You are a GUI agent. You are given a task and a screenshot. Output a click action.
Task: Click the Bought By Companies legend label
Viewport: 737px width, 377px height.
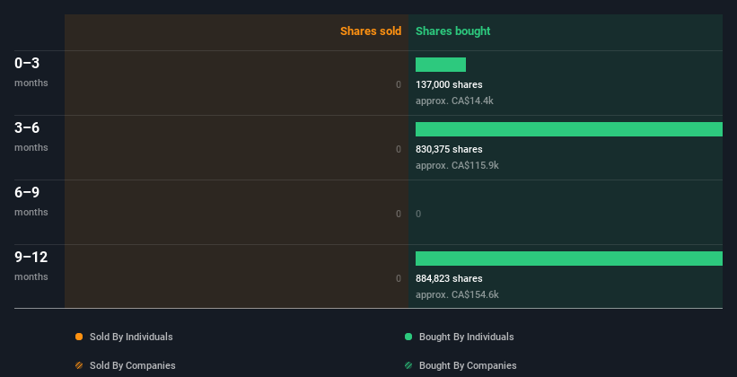[468, 365]
